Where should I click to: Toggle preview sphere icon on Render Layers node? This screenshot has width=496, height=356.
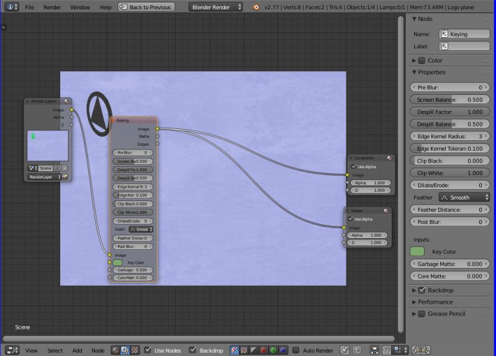[66, 101]
